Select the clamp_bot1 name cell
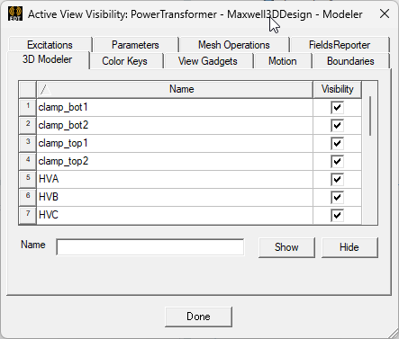 (x=175, y=107)
